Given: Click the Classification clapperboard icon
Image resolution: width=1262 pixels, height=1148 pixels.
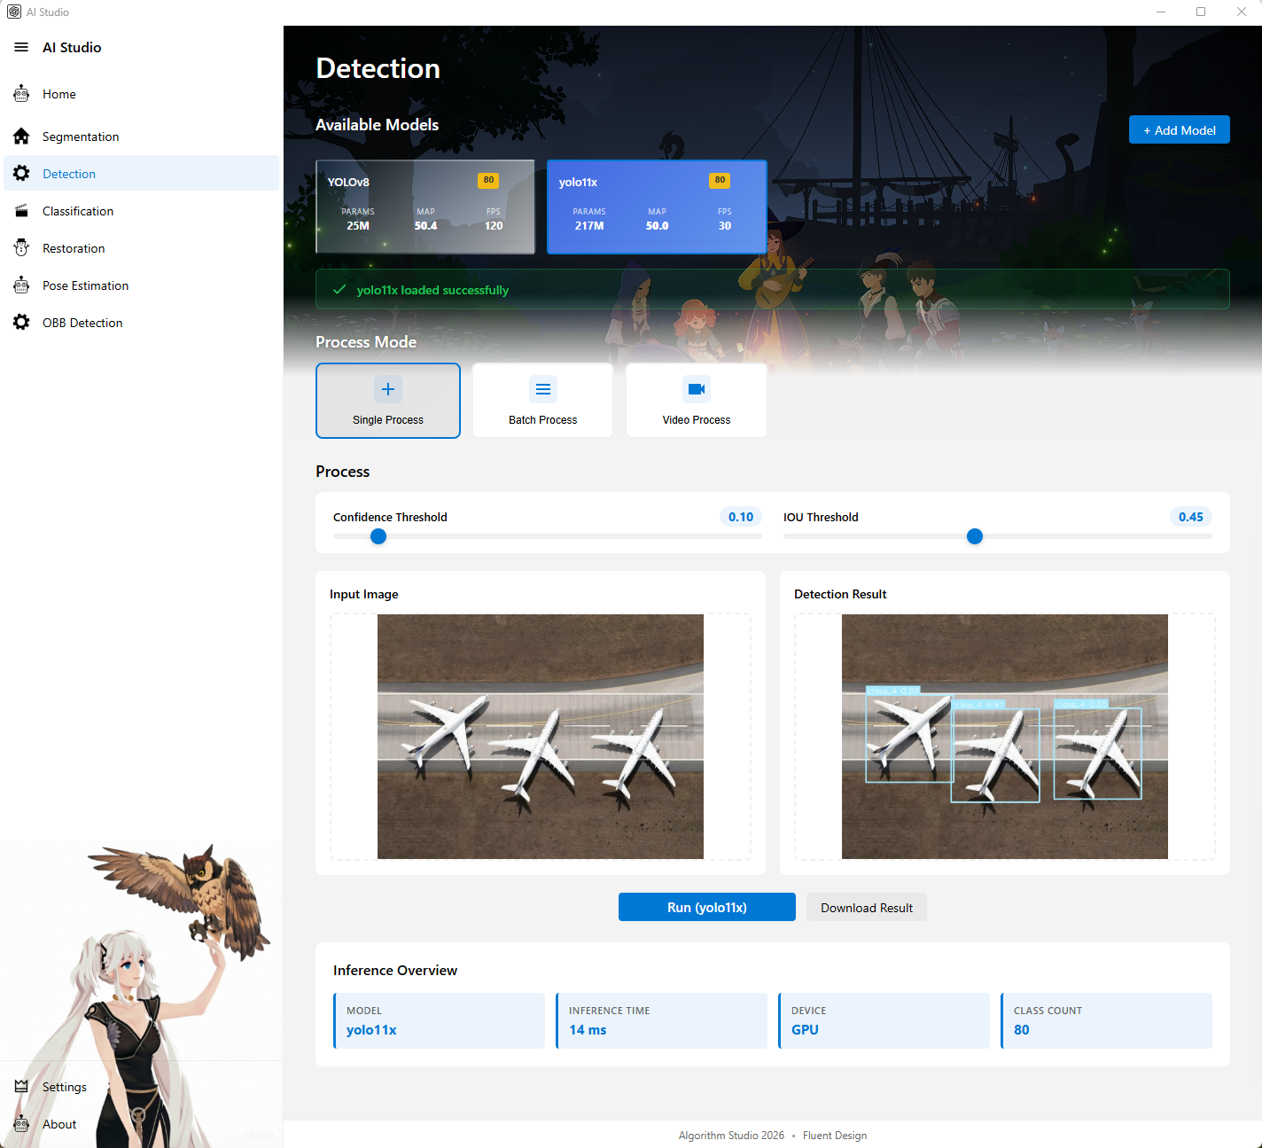Looking at the screenshot, I should click(21, 211).
